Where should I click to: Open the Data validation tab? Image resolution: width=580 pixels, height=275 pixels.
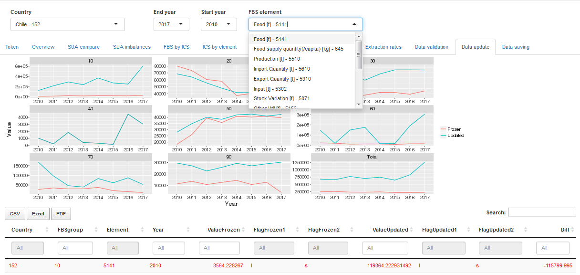click(x=431, y=47)
